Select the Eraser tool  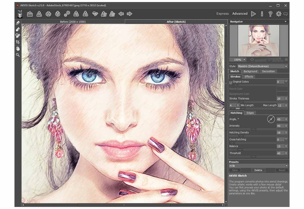18,29
